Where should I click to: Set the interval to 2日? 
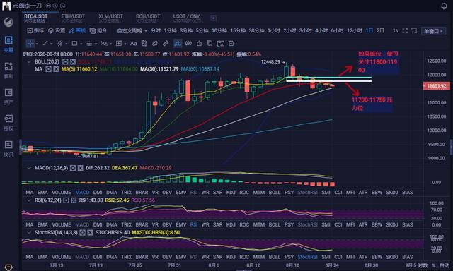click(380, 30)
